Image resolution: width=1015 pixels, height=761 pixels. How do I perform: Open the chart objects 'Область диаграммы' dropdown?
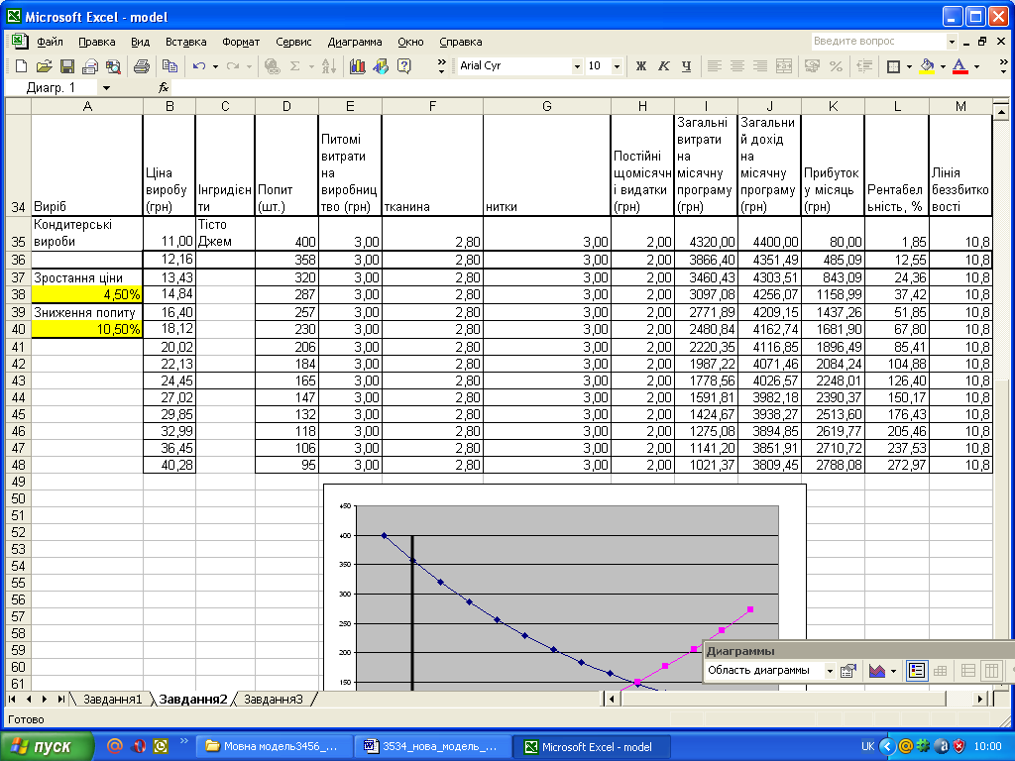click(830, 671)
